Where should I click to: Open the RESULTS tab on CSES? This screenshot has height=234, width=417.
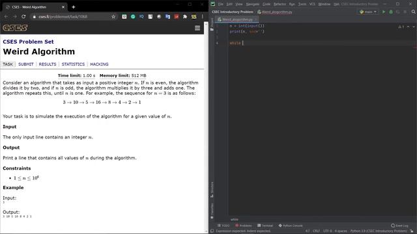pos(48,64)
